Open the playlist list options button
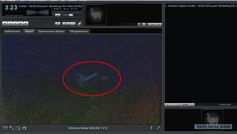The height and width of the screenshot is (134, 237). (x=192, y=104)
